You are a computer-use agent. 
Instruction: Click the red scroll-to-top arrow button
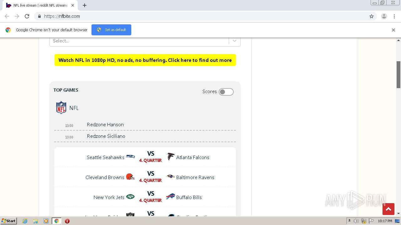click(x=388, y=209)
